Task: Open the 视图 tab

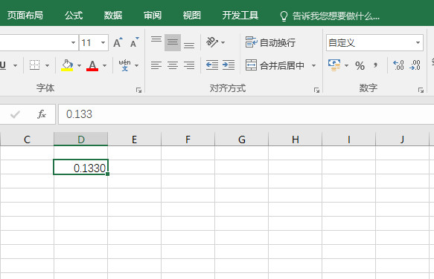Action: tap(191, 15)
